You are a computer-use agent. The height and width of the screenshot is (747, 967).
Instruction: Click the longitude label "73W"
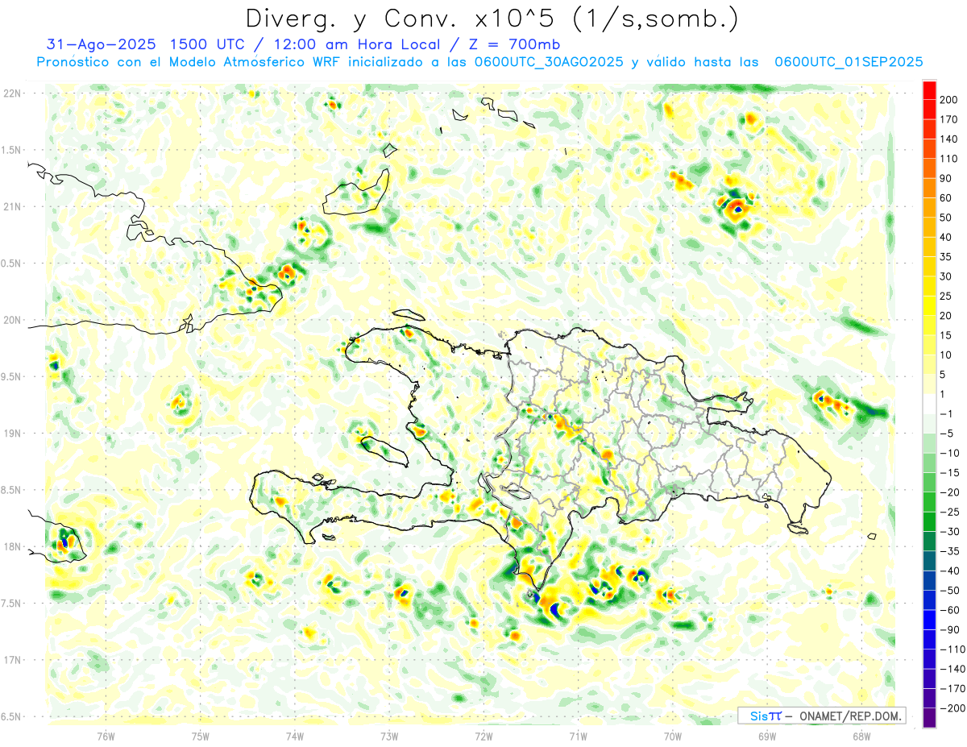click(389, 736)
